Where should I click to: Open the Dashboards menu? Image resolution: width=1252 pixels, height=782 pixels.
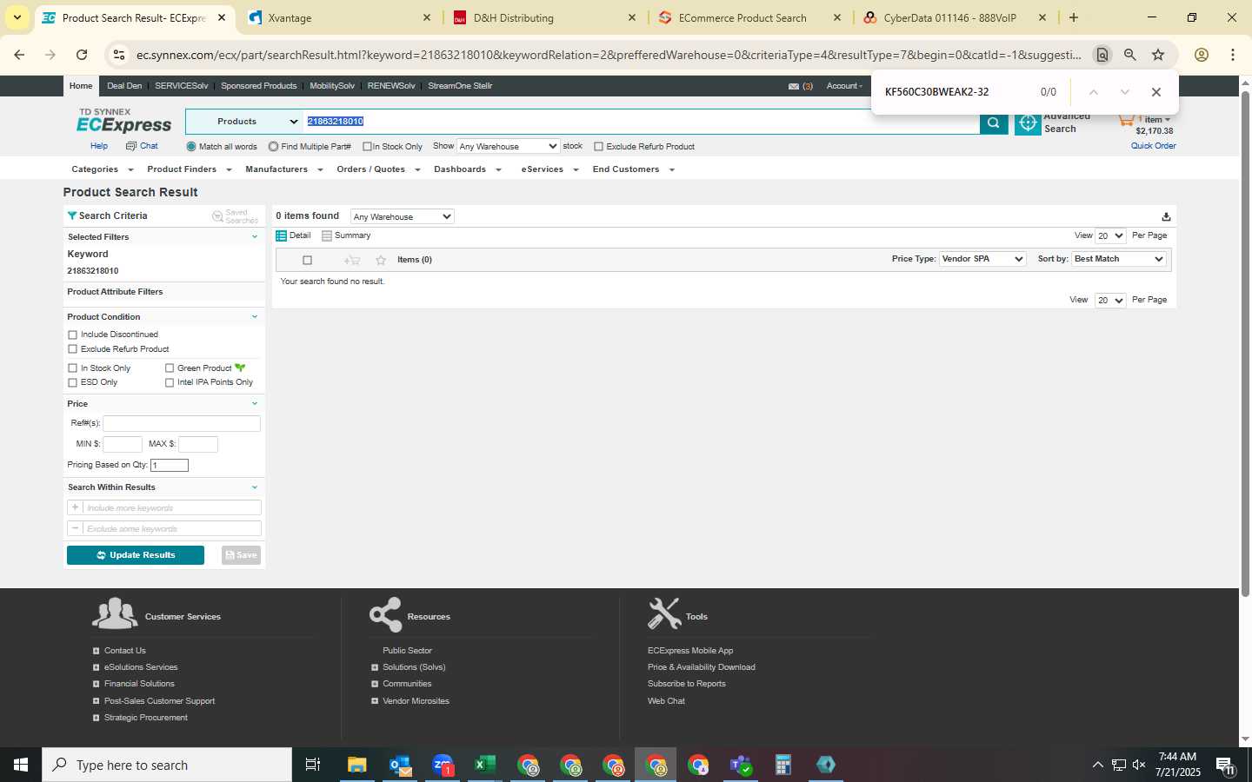pyautogui.click(x=468, y=169)
